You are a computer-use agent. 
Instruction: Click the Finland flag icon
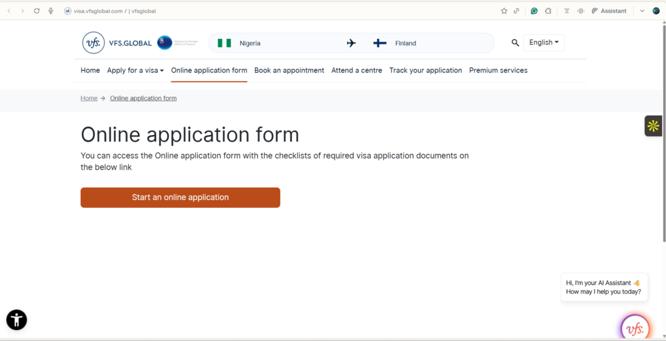(x=380, y=43)
